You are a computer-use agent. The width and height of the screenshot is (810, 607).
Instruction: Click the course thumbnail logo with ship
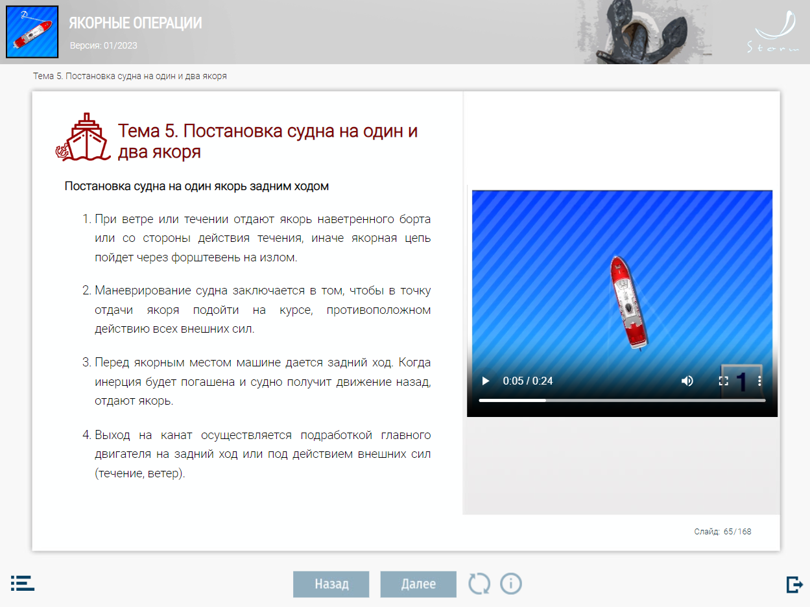[32, 32]
